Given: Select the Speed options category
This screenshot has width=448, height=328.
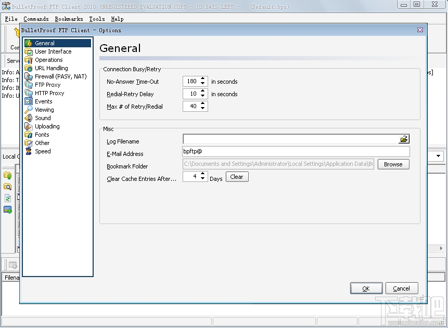Looking at the screenshot, I should click(42, 151).
